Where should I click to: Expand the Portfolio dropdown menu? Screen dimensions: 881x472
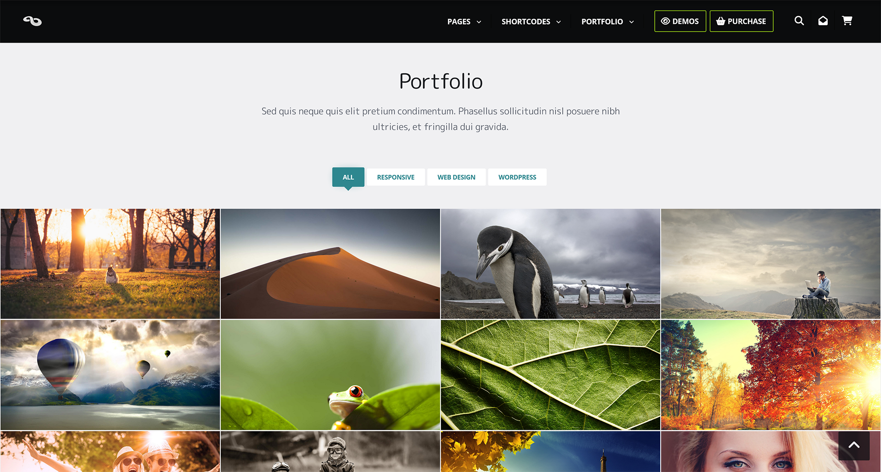coord(608,22)
